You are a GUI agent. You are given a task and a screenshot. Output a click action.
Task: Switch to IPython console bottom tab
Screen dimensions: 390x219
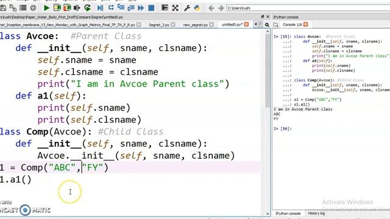click(x=288, y=214)
